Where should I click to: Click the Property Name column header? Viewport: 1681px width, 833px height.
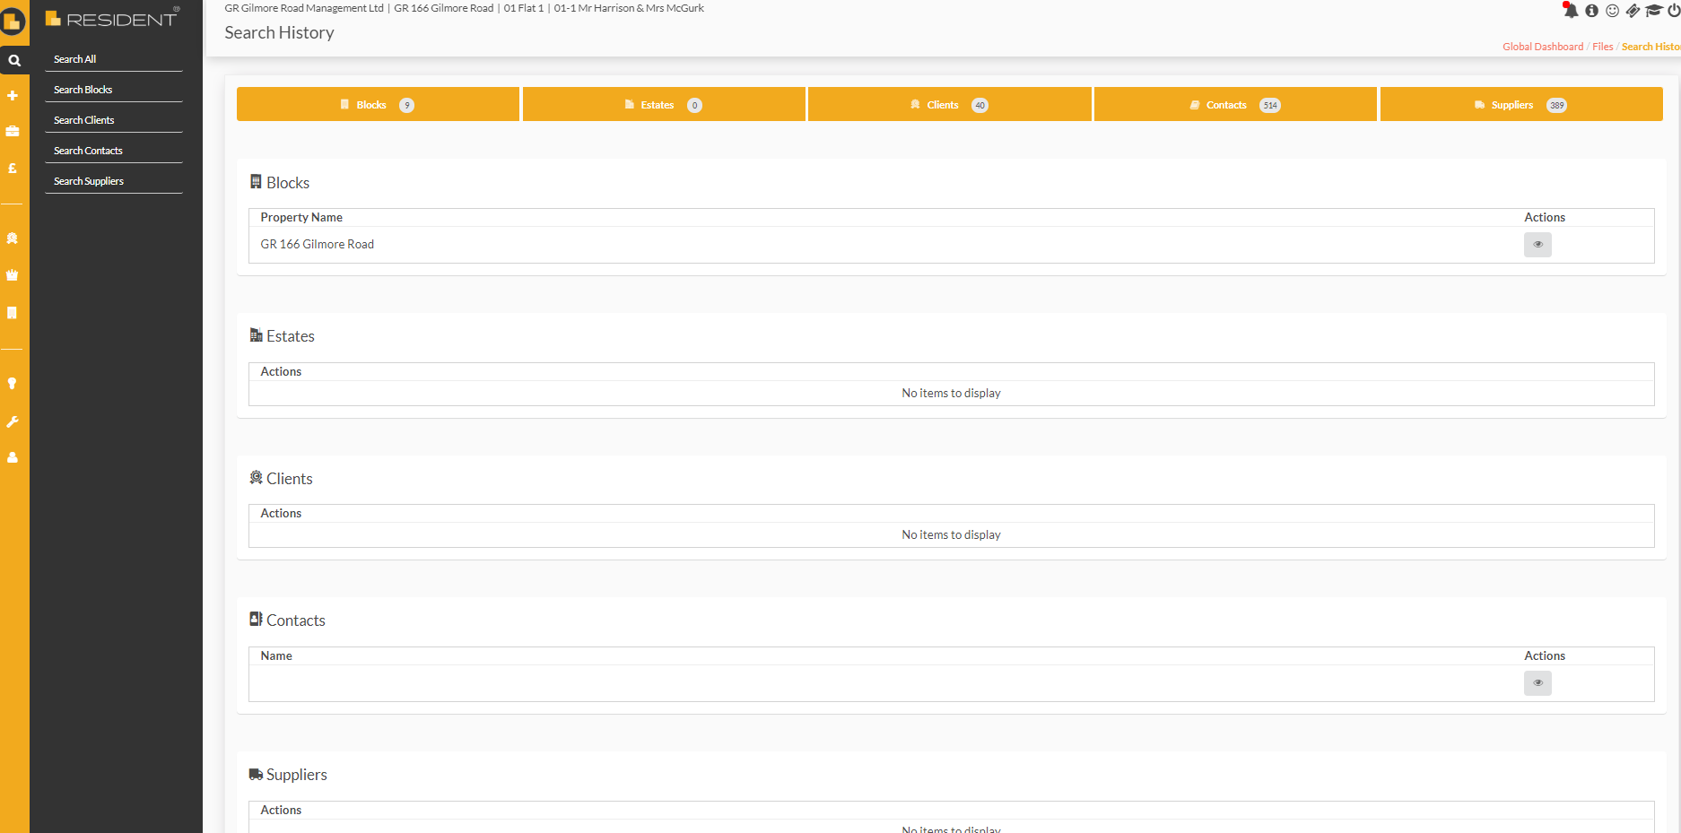301,217
